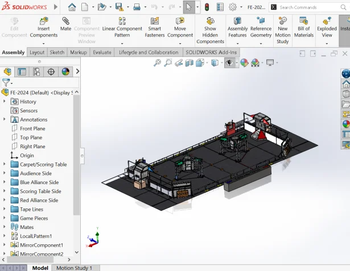Click the Zoom to Fit icon

[x=158, y=63]
